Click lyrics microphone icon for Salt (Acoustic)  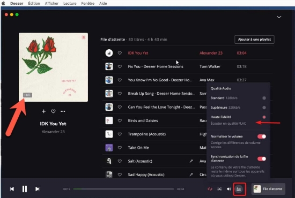coord(191,161)
